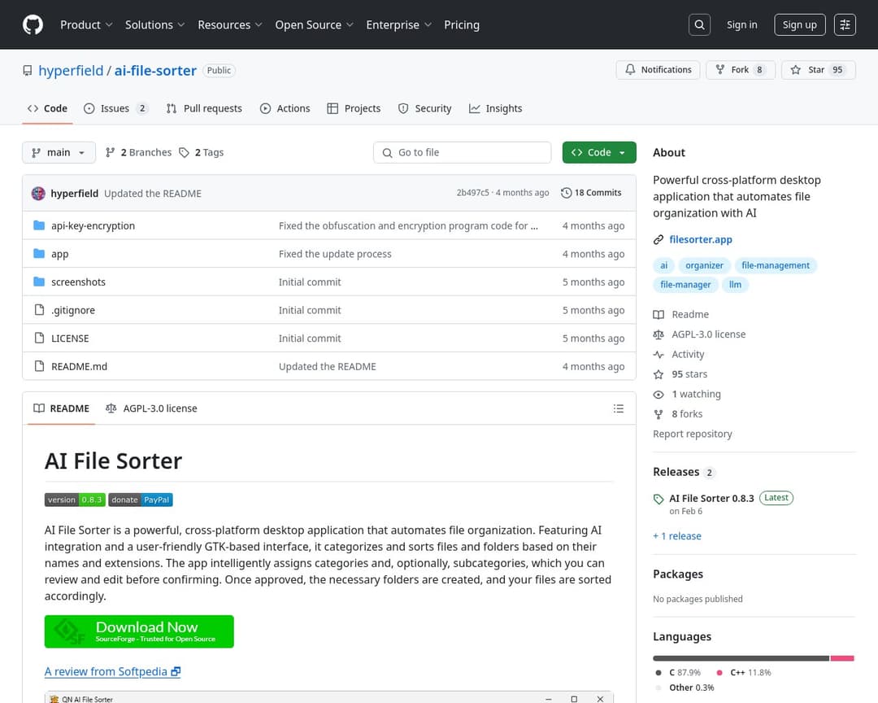This screenshot has height=703, width=878.
Task: Select the Code tab
Action: (x=48, y=108)
